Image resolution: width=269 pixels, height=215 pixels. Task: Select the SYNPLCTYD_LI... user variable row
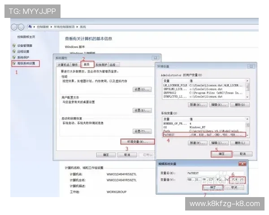[204, 97]
